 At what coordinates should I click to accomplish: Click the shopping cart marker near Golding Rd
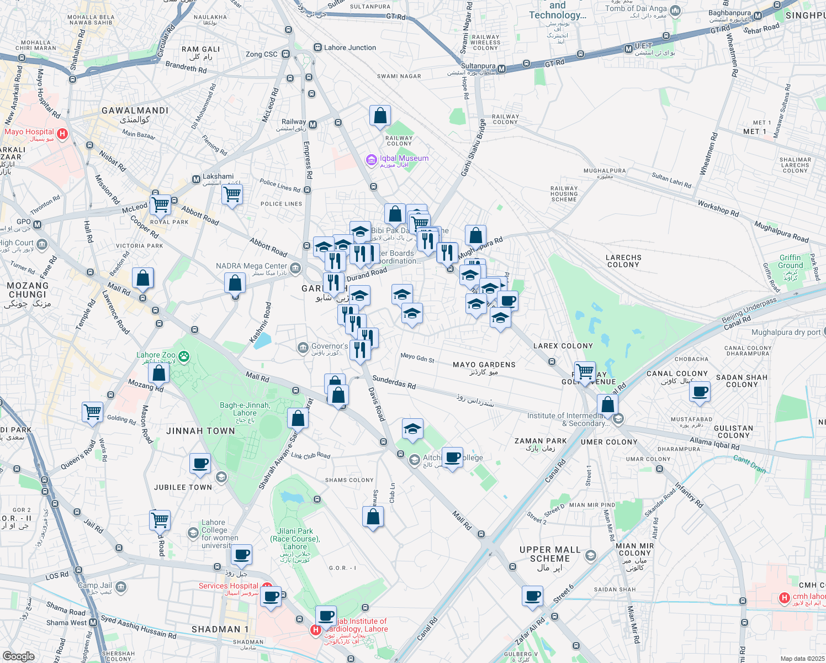pyautogui.click(x=92, y=412)
